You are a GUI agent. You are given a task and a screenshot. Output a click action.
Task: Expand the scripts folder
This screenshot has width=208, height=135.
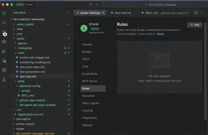click(19, 91)
